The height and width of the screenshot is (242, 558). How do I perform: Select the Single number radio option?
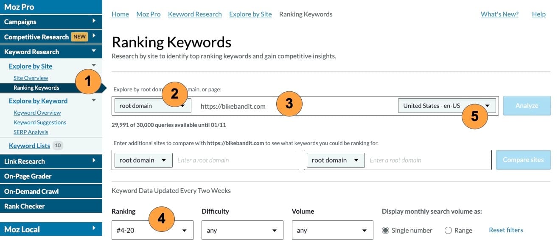(386, 231)
